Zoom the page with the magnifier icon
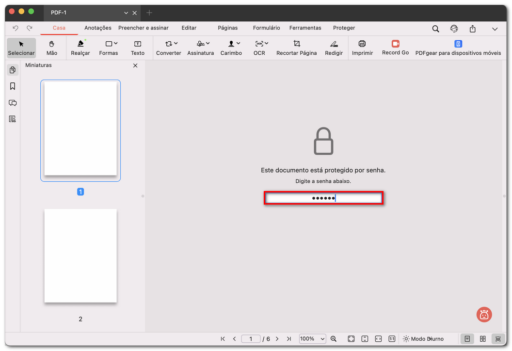 335,338
